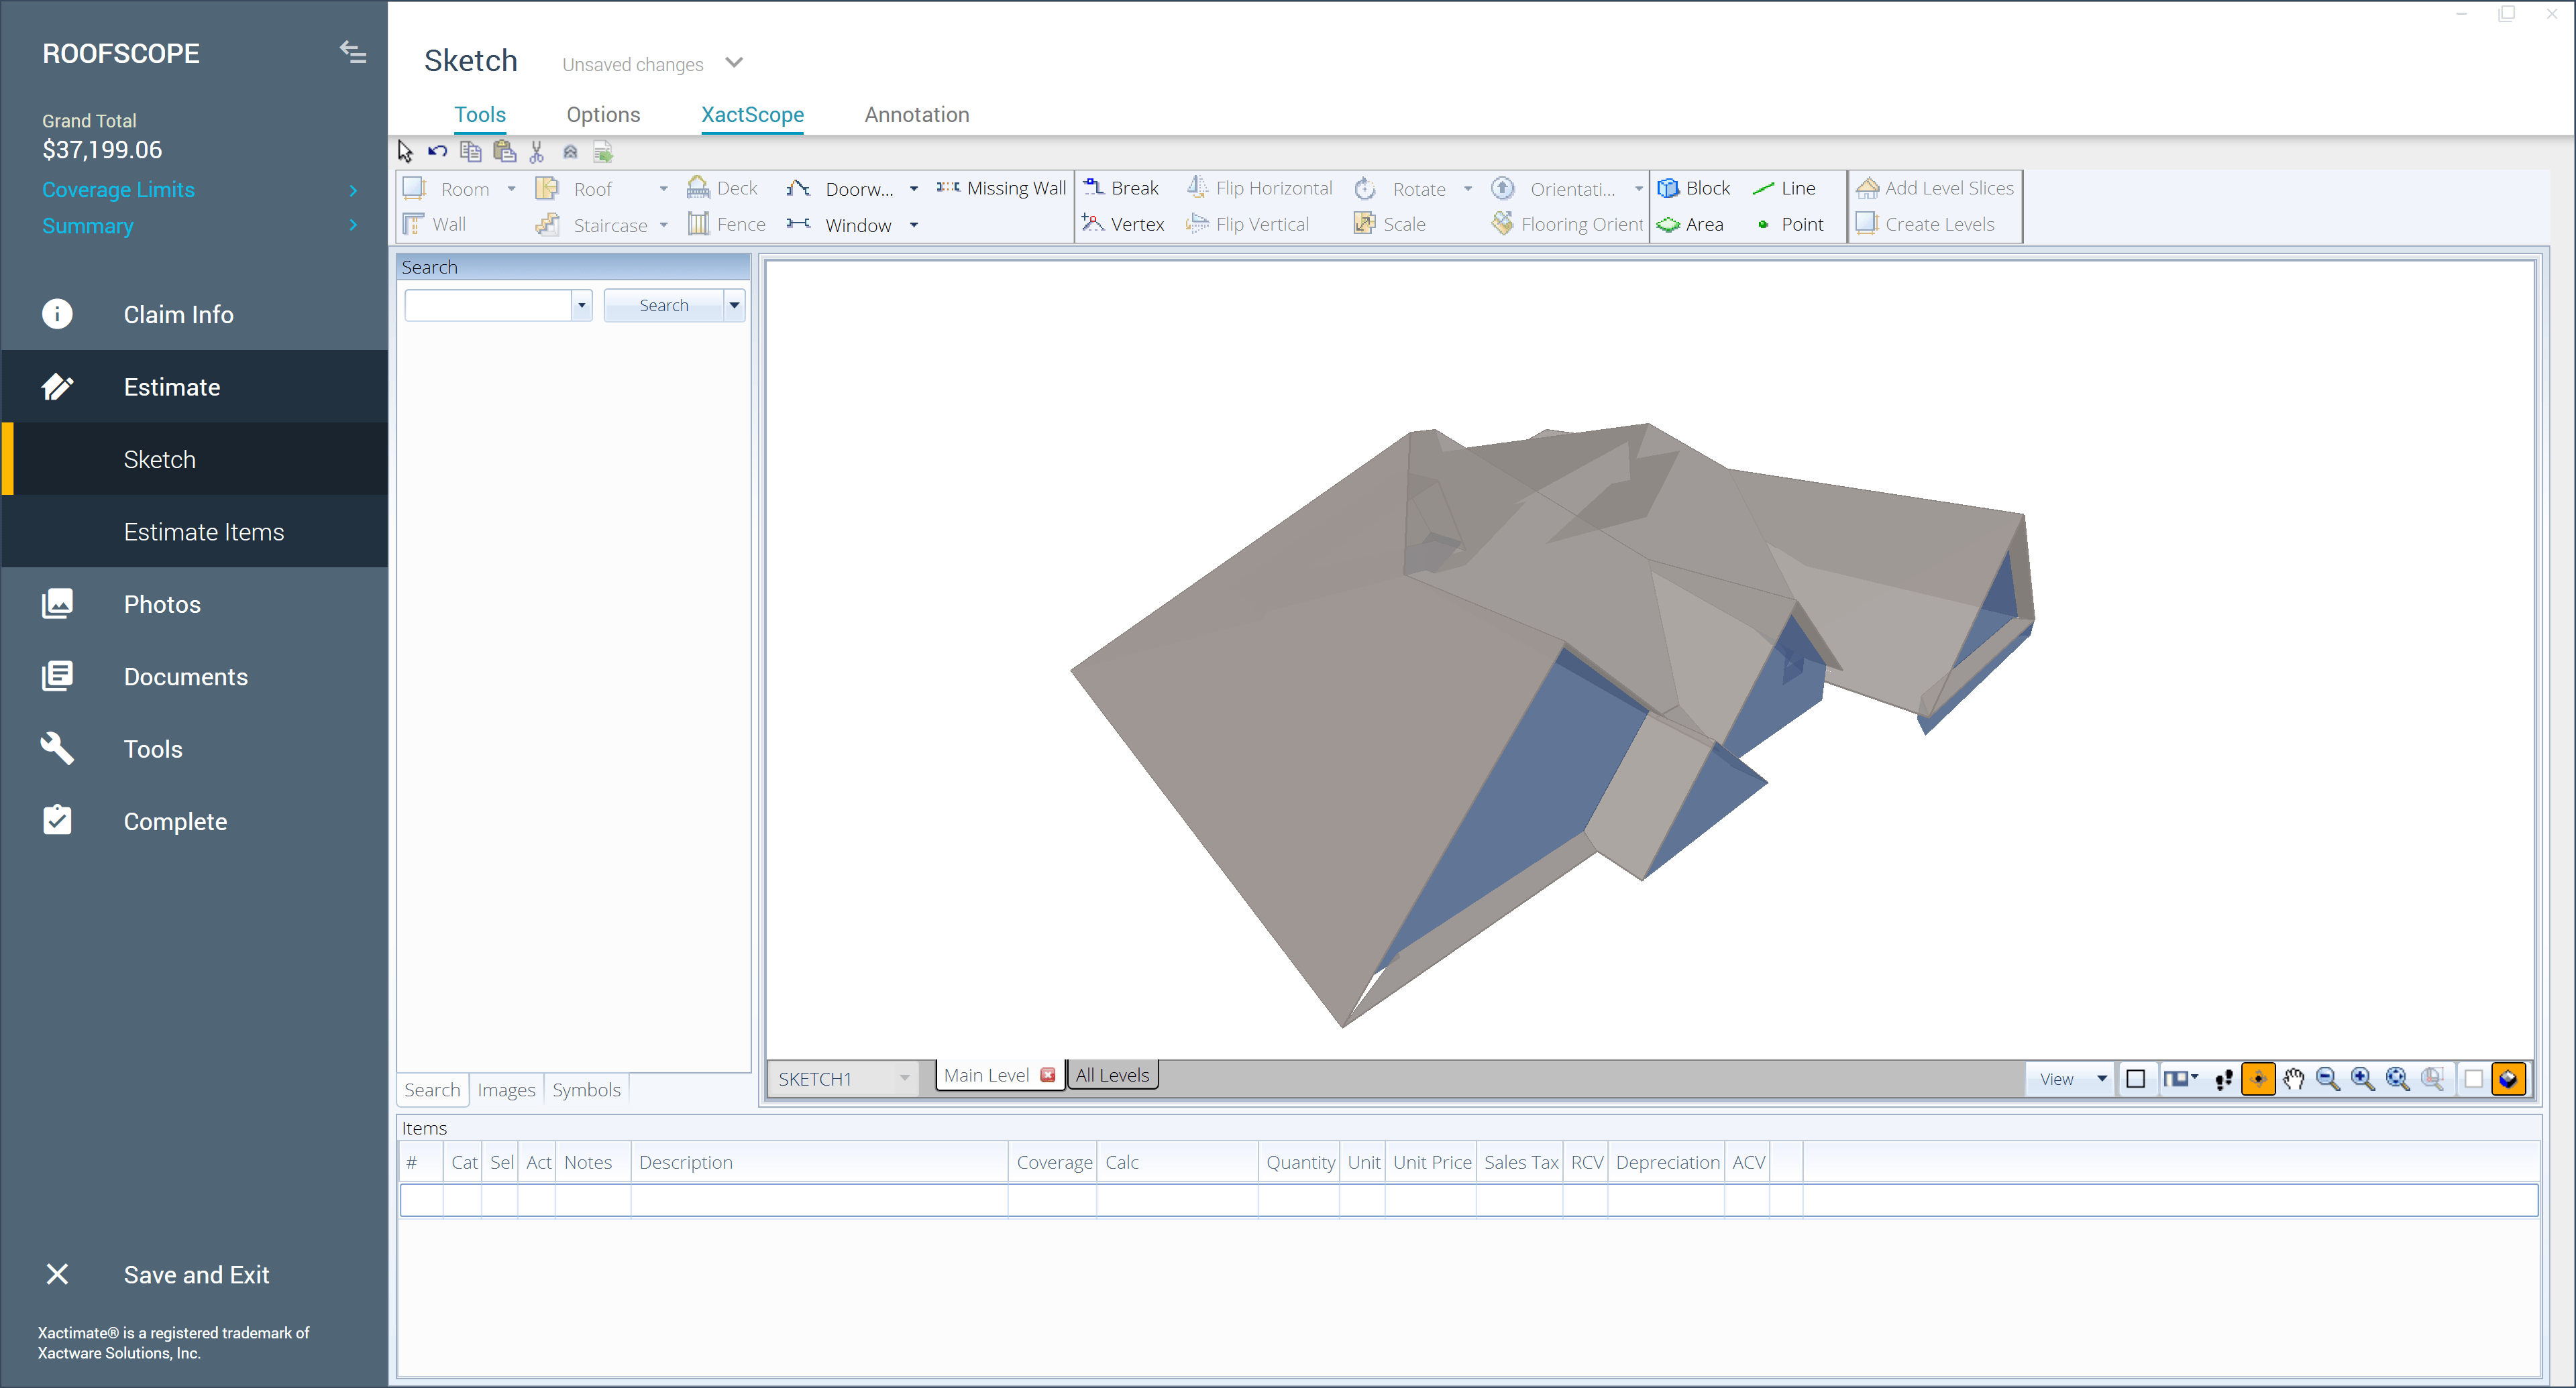Toggle the white square button beside 3D cube
This screenshot has width=2576, height=1388.
pyautogui.click(x=2474, y=1080)
